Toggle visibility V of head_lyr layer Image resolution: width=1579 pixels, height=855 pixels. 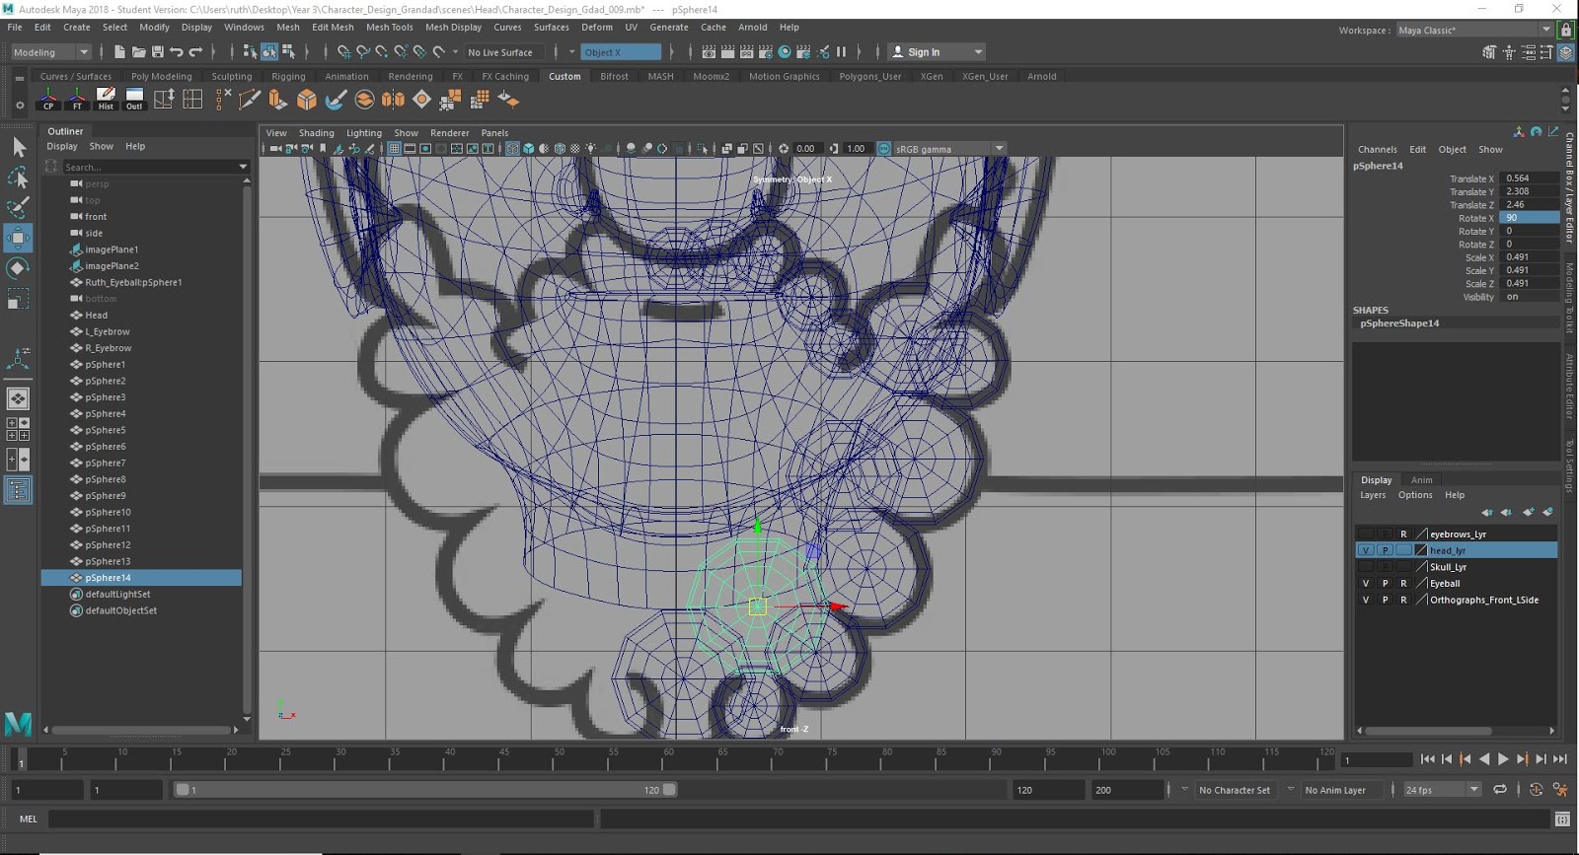pyautogui.click(x=1366, y=550)
